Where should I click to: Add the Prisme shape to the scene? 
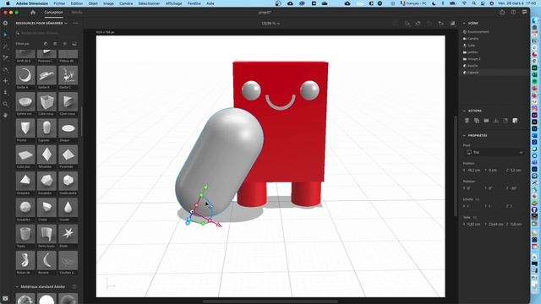[25, 128]
